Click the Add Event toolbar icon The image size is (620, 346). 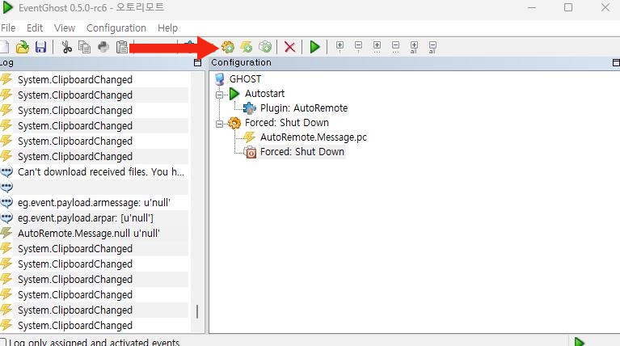tap(247, 47)
